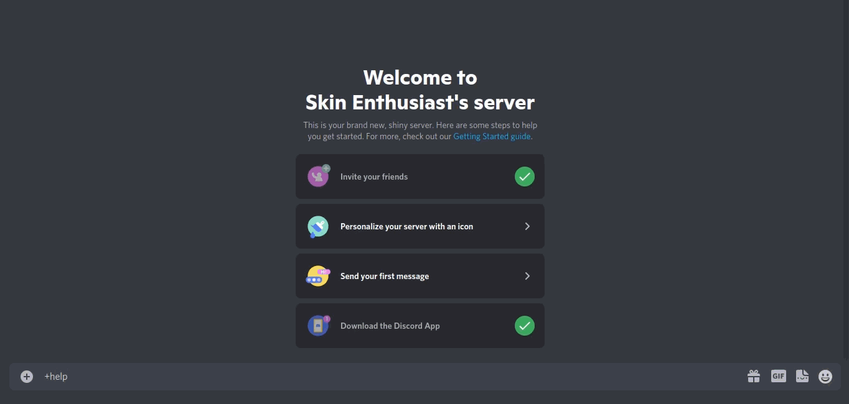Select Personalize your server with an icon

[420, 226]
